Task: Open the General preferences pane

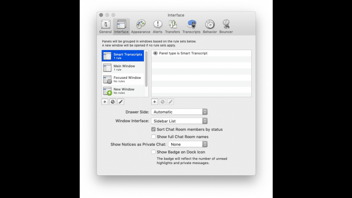Action: [105, 27]
